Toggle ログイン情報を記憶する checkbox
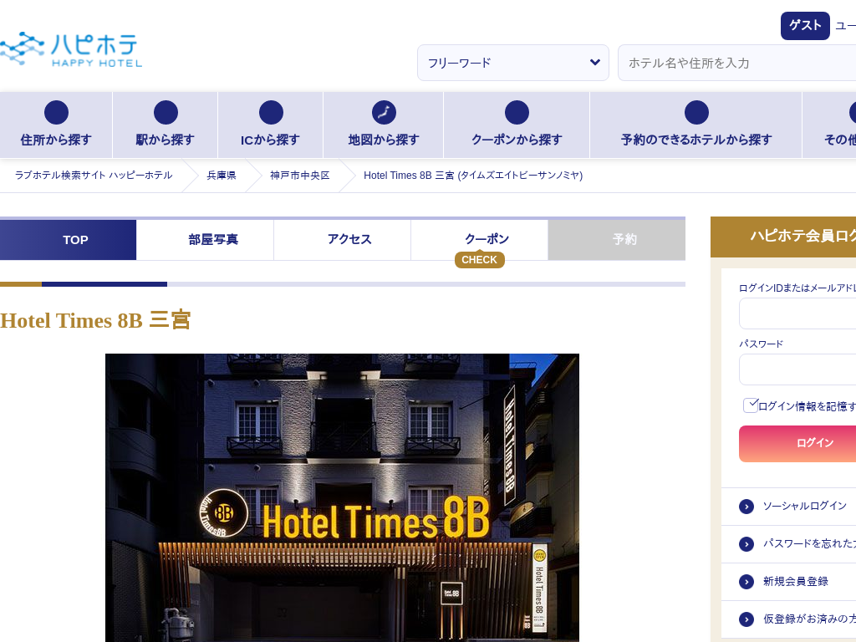This screenshot has height=642, width=856. (751, 405)
